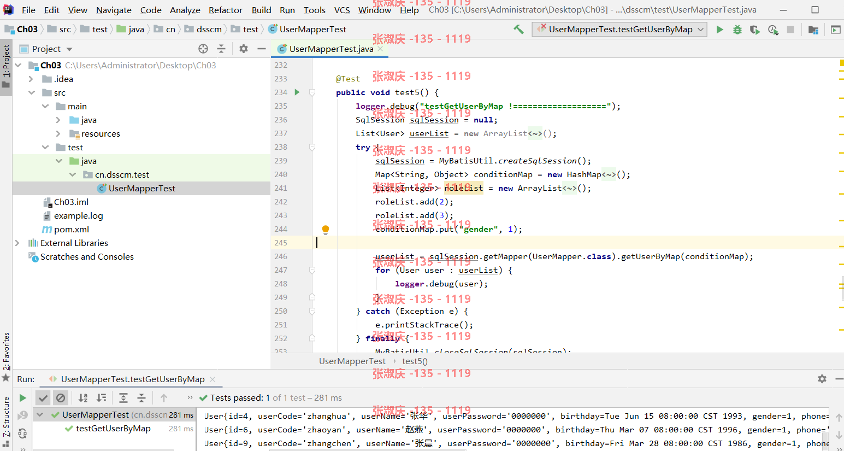Sort tests alphabetically icon

(83, 398)
